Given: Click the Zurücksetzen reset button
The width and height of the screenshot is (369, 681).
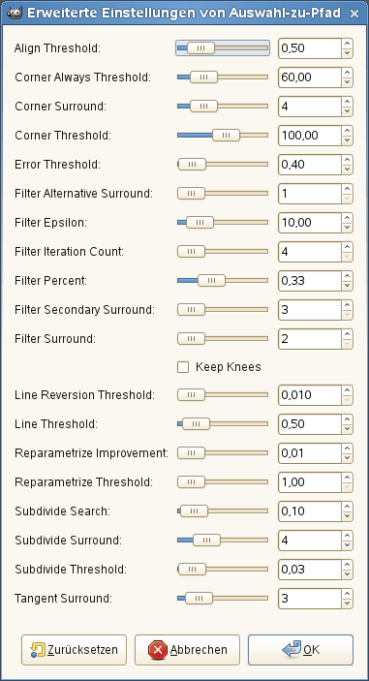Looking at the screenshot, I should [x=74, y=650].
